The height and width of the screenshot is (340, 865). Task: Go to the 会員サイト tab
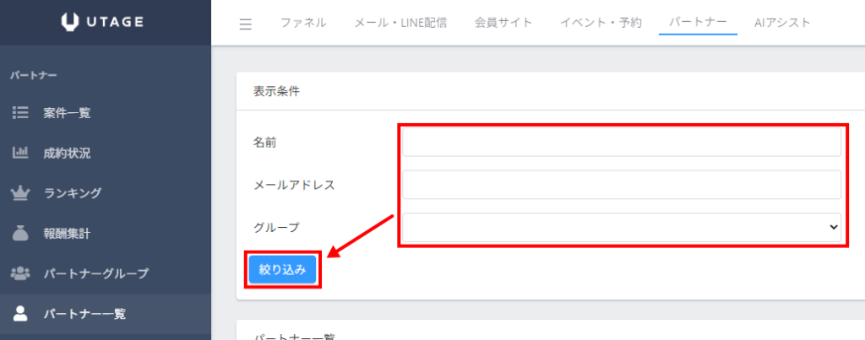(x=503, y=23)
